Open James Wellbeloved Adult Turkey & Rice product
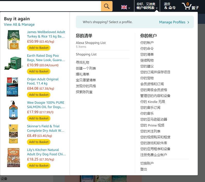 pos(46,34)
